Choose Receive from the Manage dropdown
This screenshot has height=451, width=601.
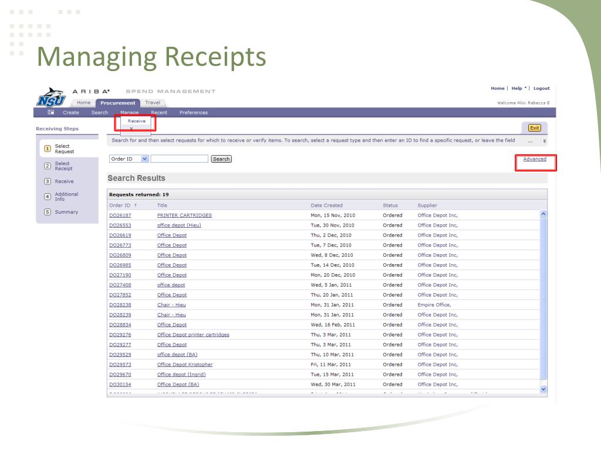pos(136,121)
